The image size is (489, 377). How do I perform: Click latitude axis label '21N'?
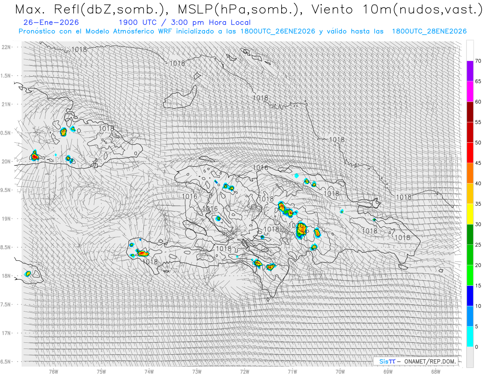[x=6, y=105]
